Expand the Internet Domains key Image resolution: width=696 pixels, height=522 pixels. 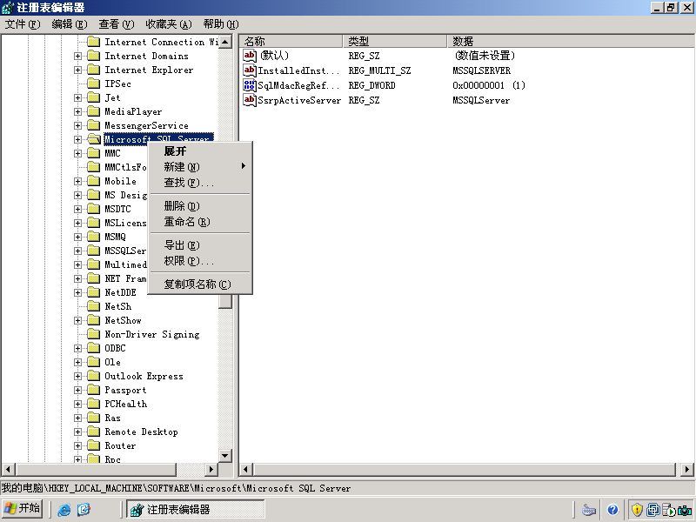click(77, 56)
